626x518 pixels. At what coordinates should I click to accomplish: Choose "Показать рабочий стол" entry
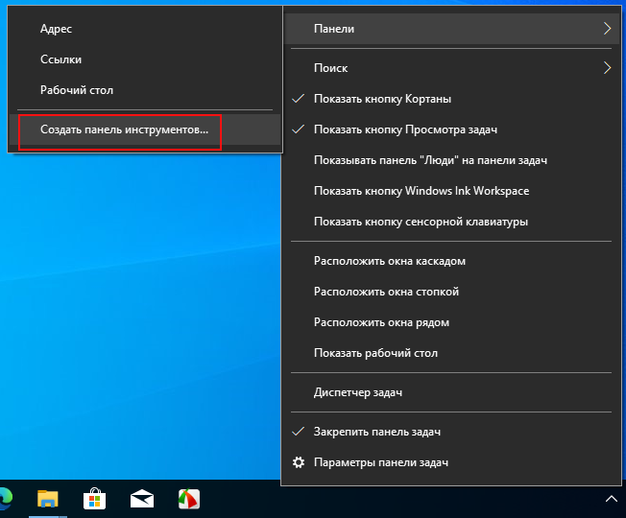tap(375, 353)
